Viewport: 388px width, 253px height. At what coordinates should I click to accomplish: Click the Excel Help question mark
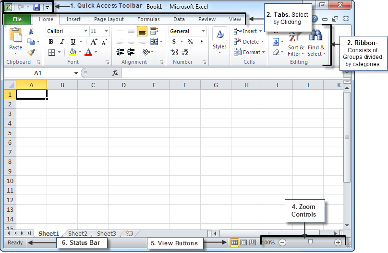pyautogui.click(x=314, y=19)
